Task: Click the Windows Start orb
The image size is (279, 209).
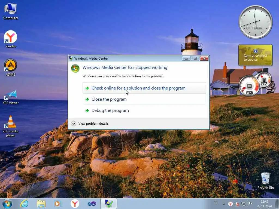Action: coord(7,204)
